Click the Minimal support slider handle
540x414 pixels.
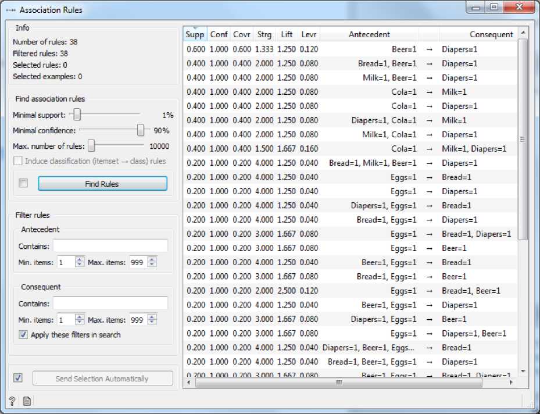click(x=77, y=115)
